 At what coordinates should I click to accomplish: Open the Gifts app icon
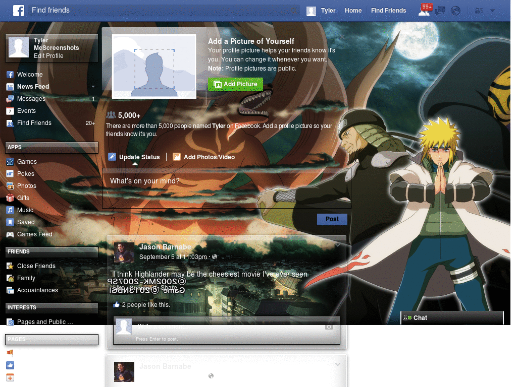[x=11, y=198]
